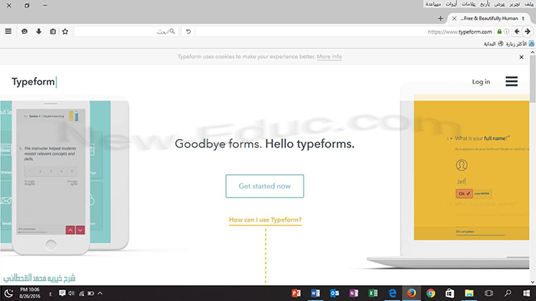Launch PowerPoint from the taskbar

click(x=296, y=293)
